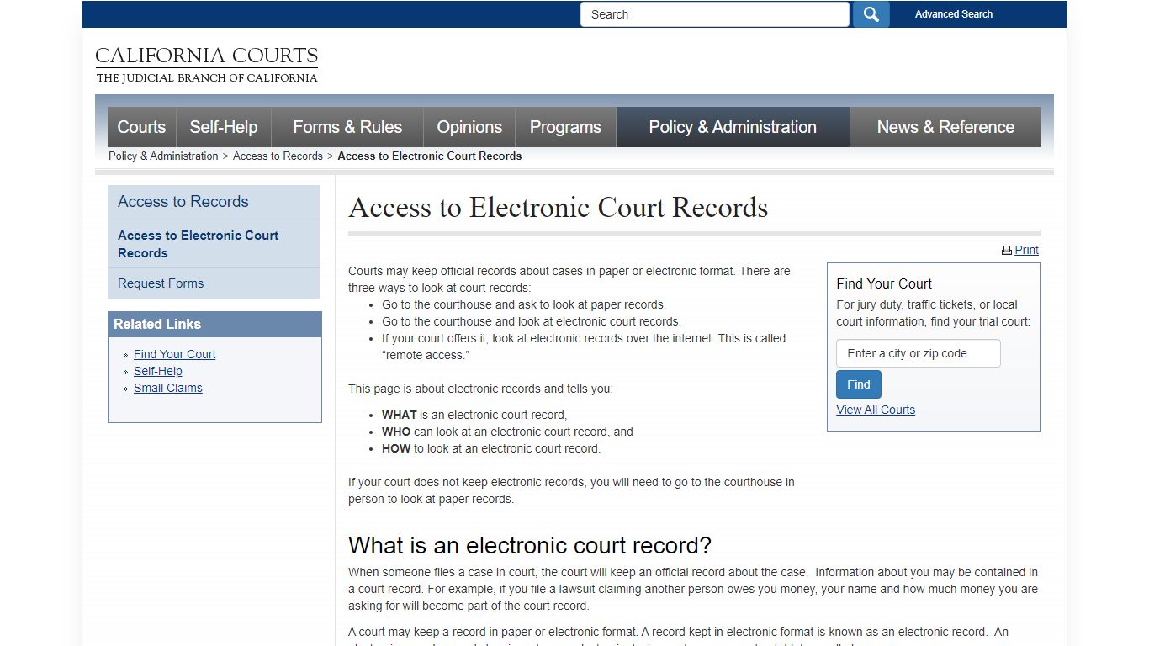Open View All Courts
The width and height of the screenshot is (1149, 646).
click(x=876, y=410)
